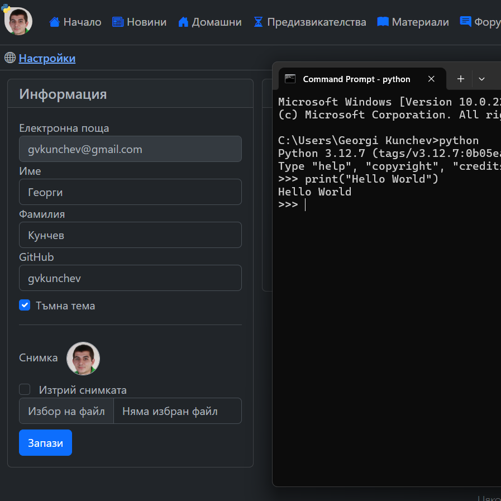The image size is (501, 501).
Task: Close the Command Prompt python tab
Action: pos(431,79)
